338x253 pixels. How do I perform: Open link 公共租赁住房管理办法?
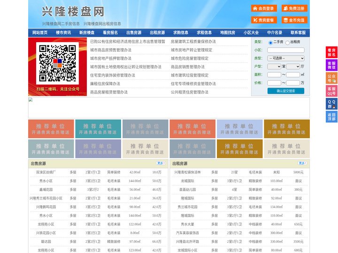pos(190,92)
